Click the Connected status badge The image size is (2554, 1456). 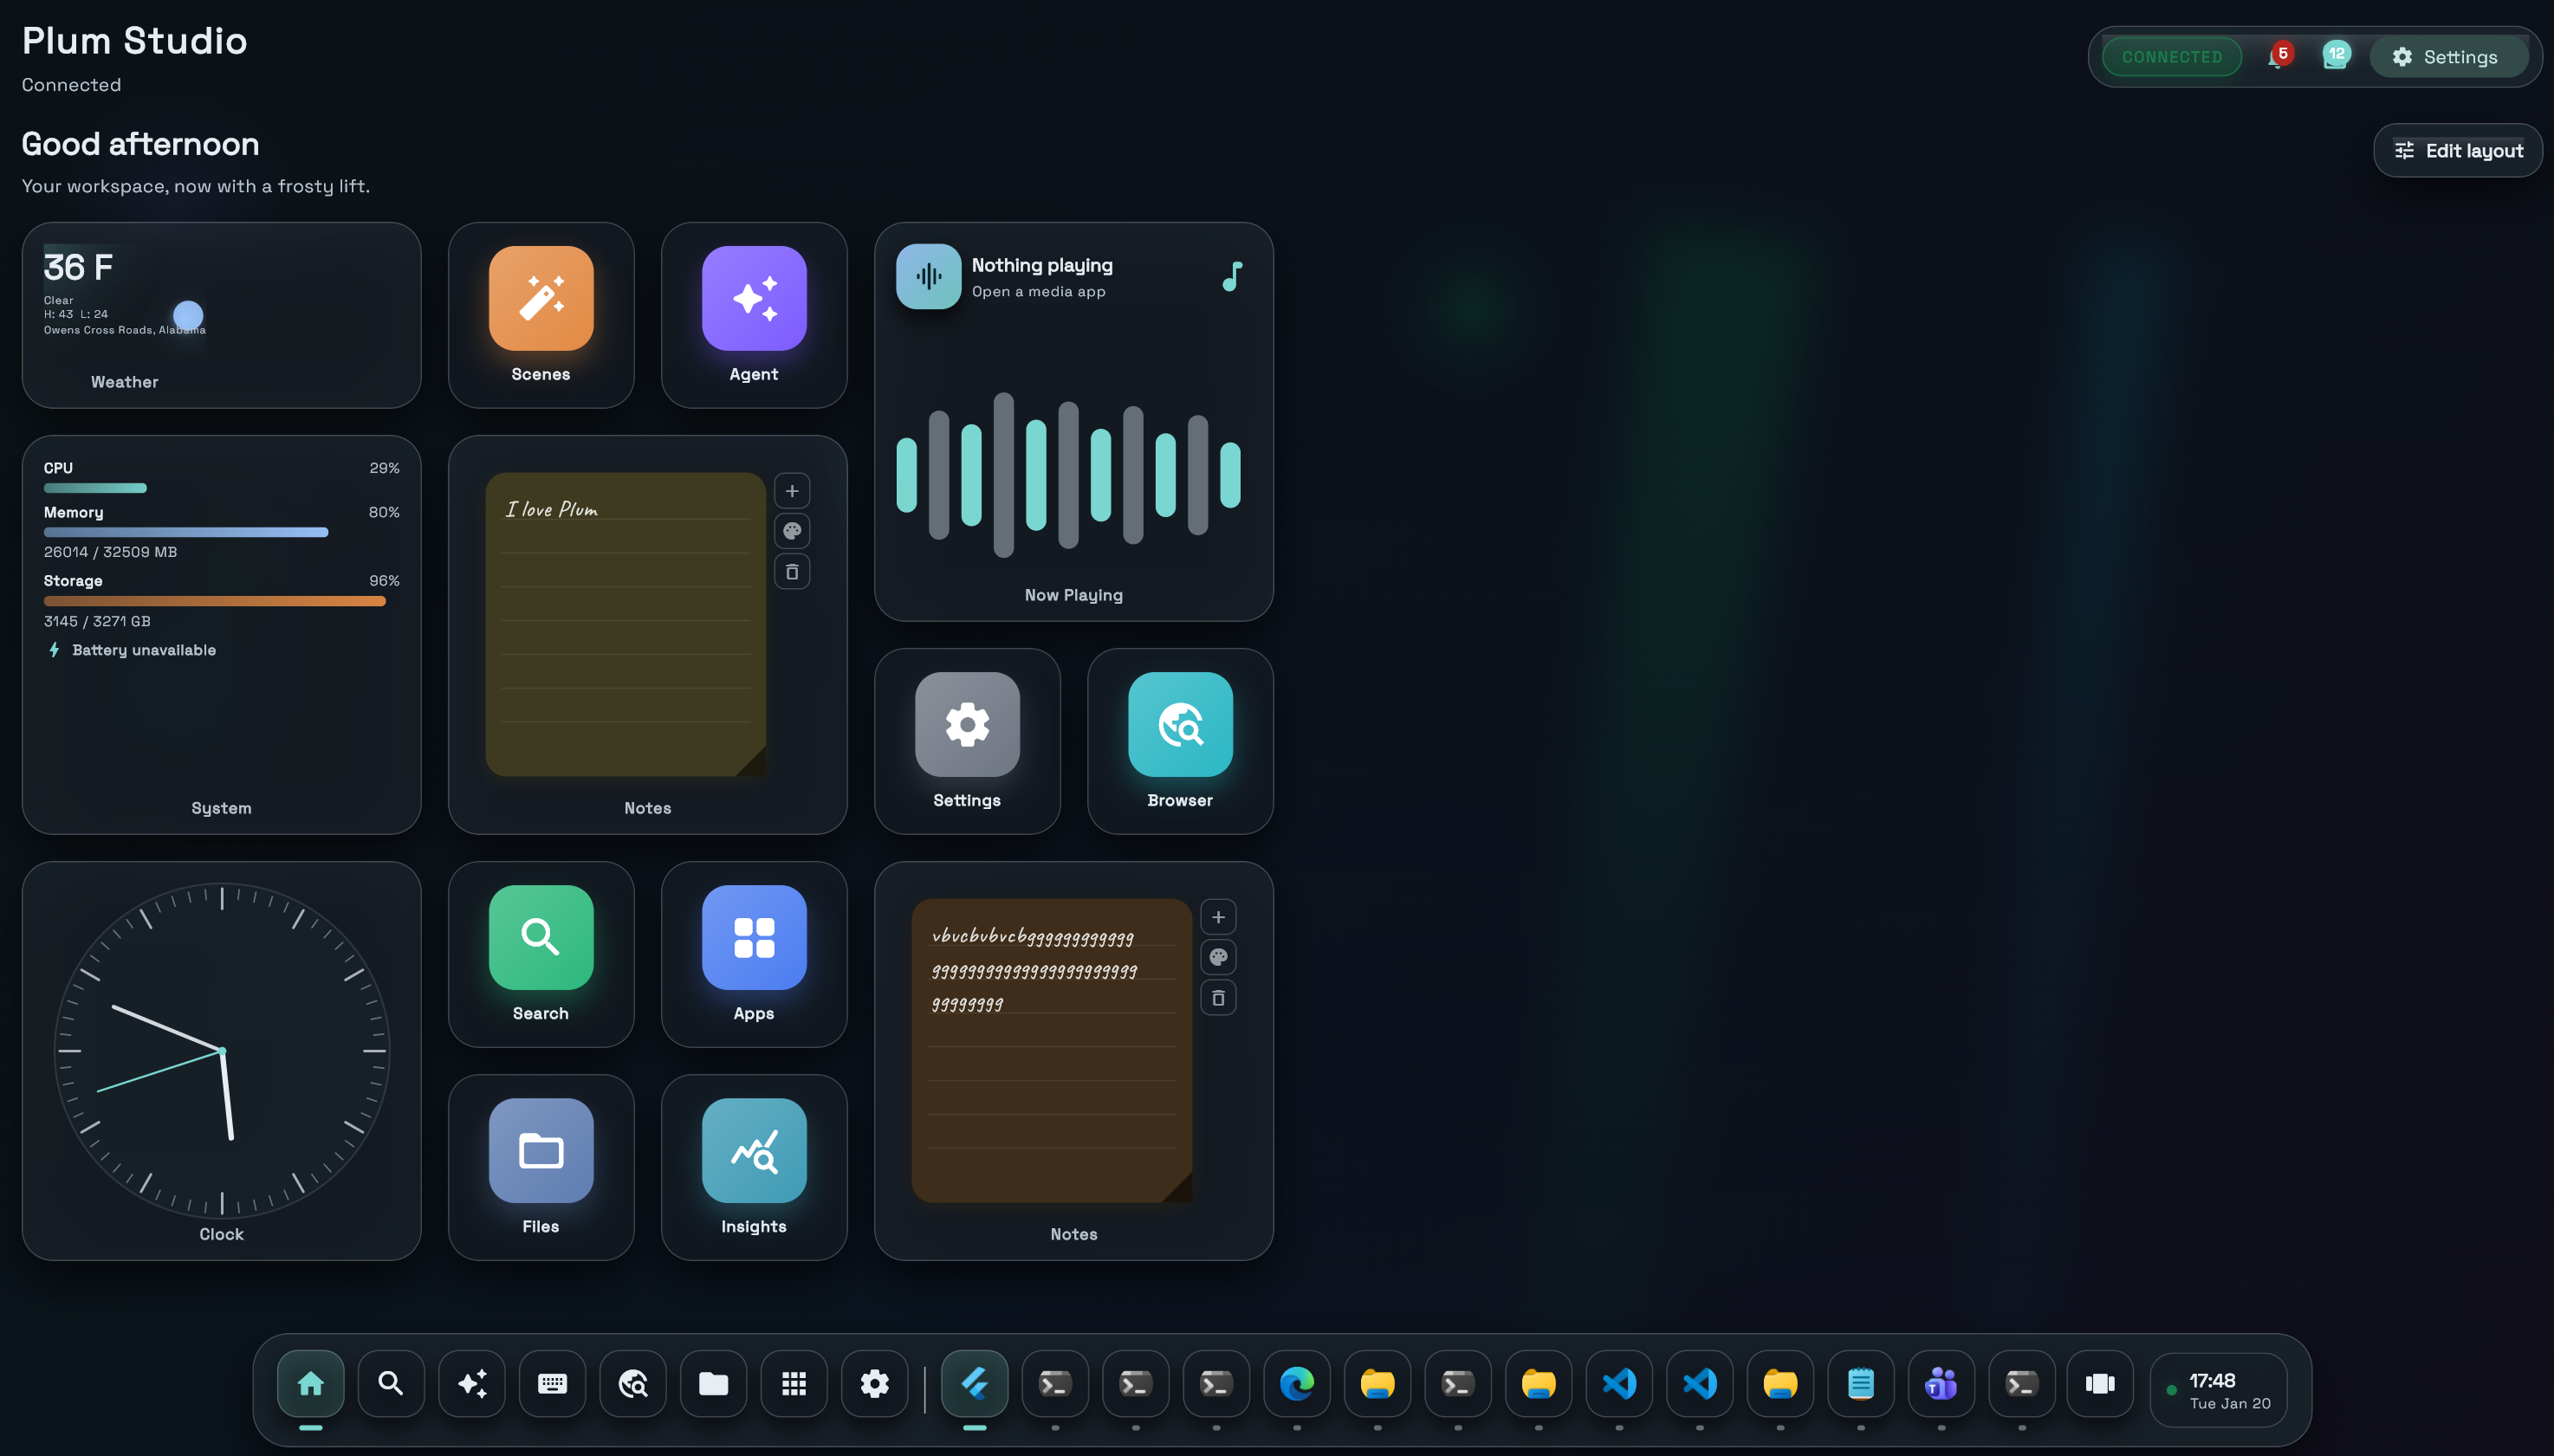pyautogui.click(x=2170, y=57)
